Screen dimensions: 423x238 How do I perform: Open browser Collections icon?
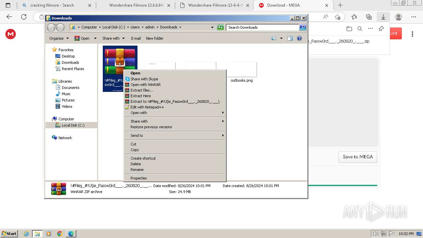[369, 17]
